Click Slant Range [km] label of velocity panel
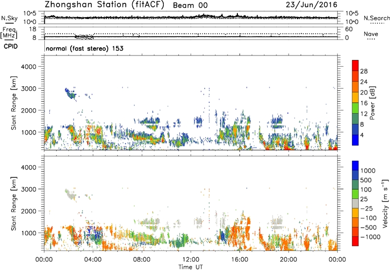This screenshot has height=270, width=390. (14, 204)
